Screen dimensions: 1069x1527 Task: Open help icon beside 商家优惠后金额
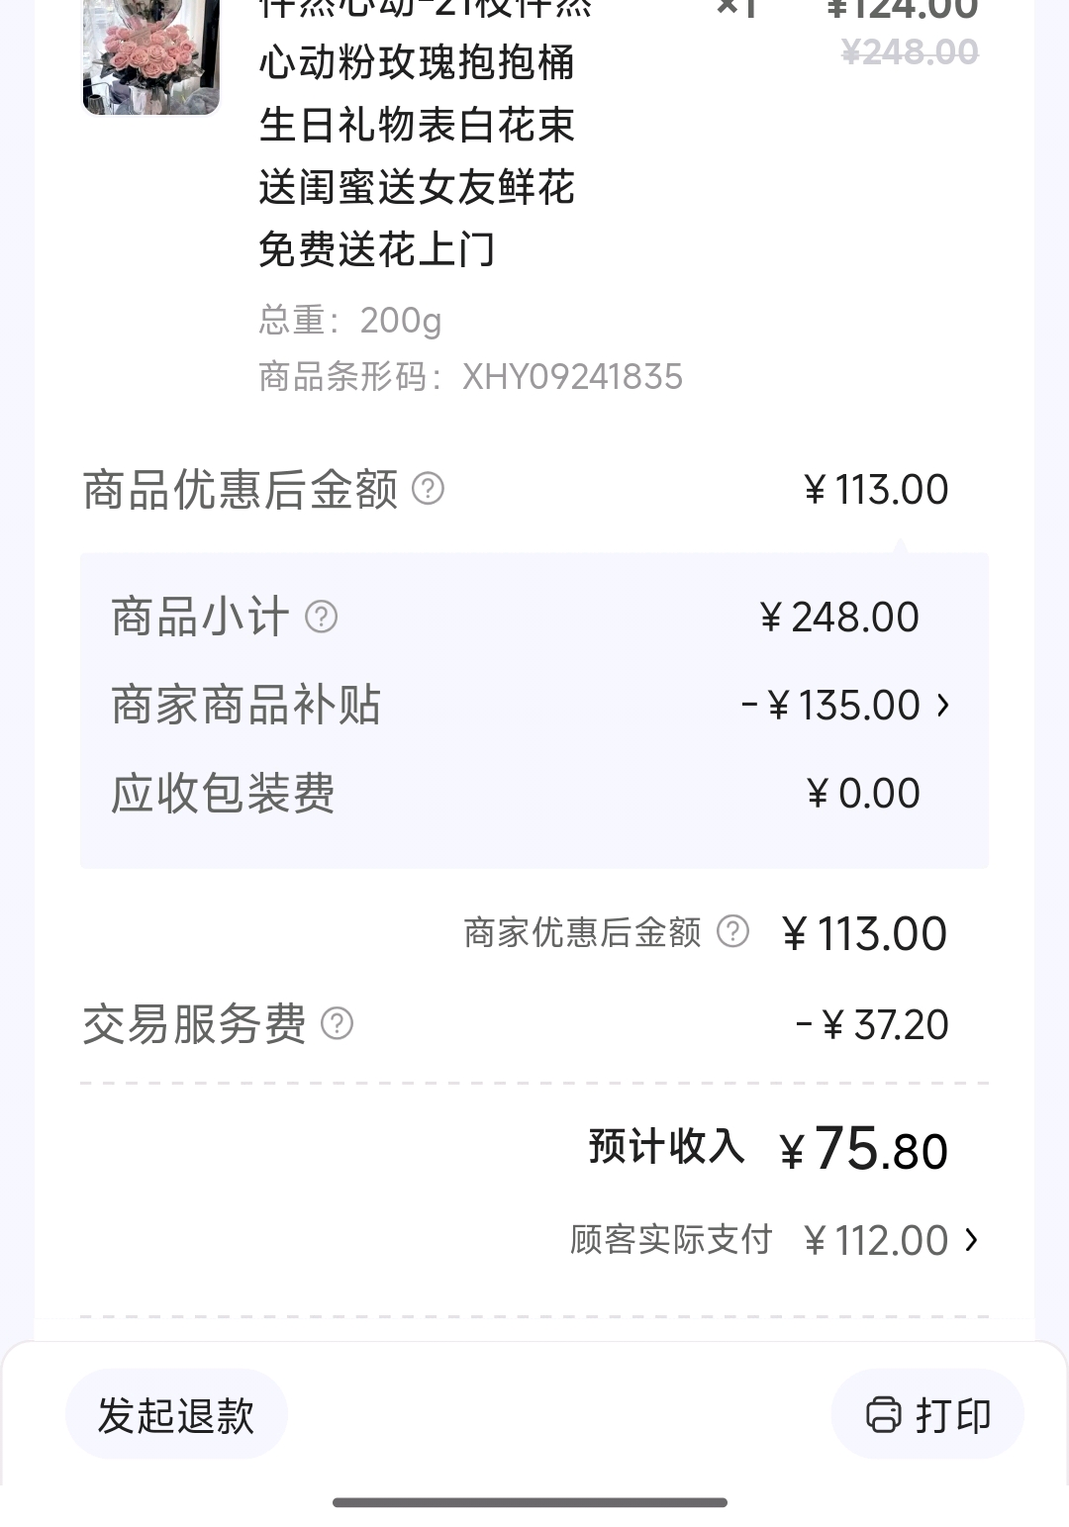coord(732,931)
